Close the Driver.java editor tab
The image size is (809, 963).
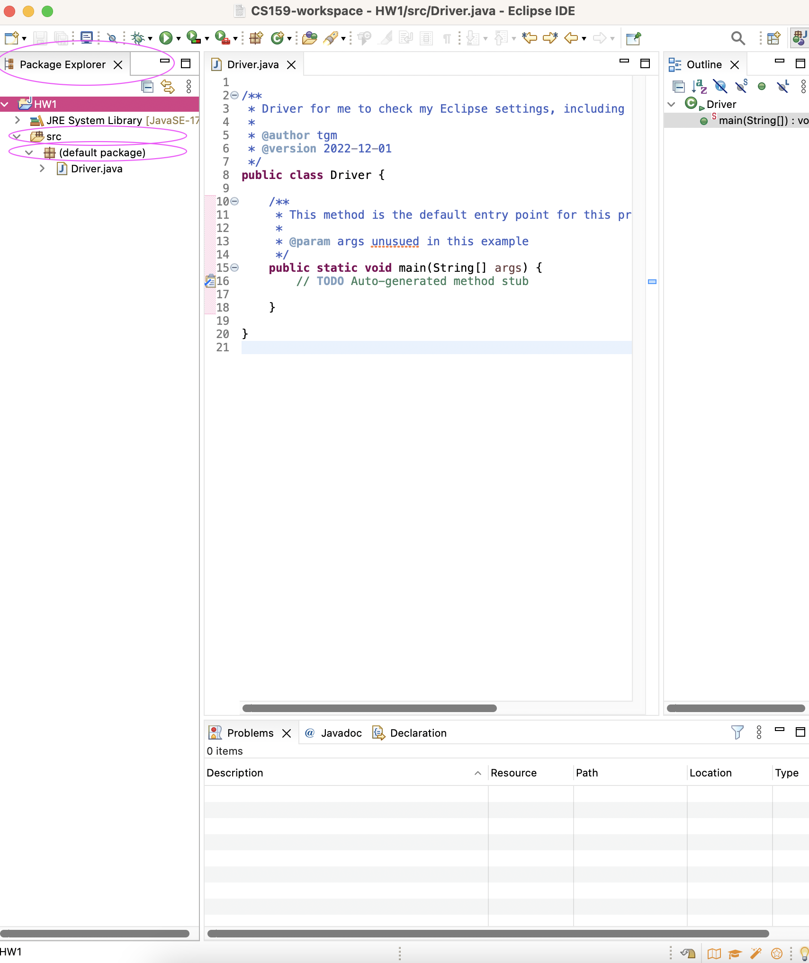(291, 65)
